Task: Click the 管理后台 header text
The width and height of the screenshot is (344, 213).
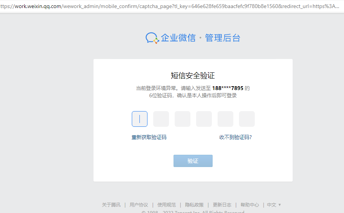Action: [223, 38]
